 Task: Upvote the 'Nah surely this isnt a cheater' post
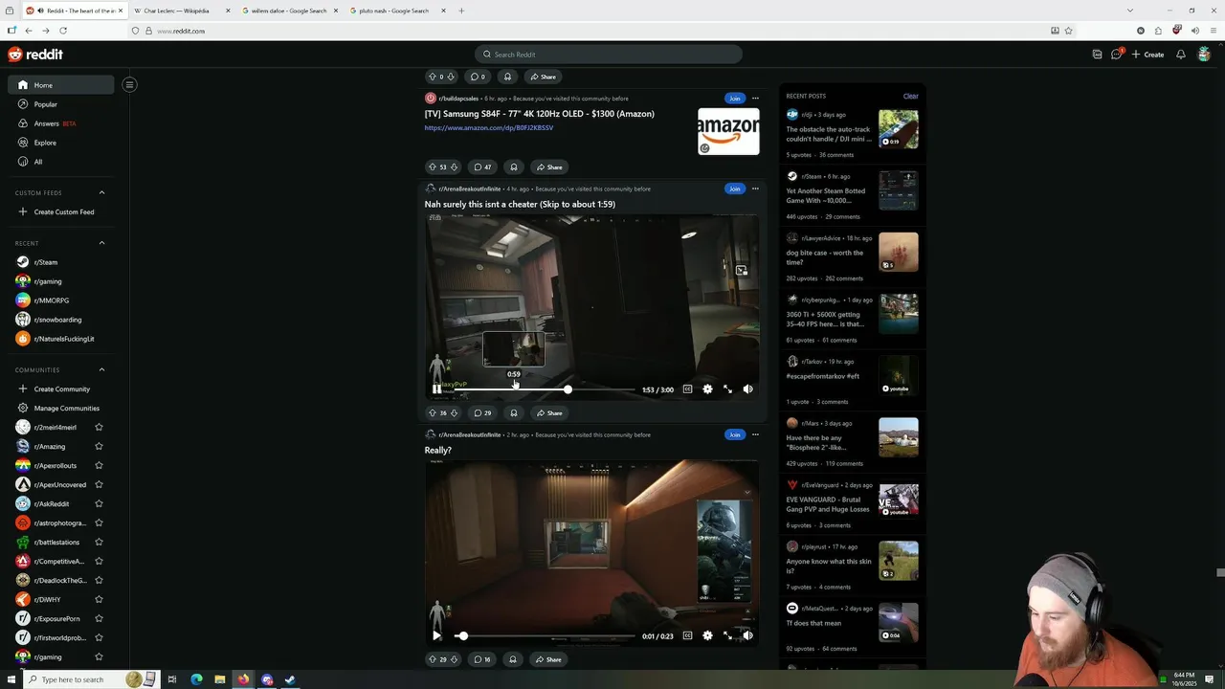(432, 413)
